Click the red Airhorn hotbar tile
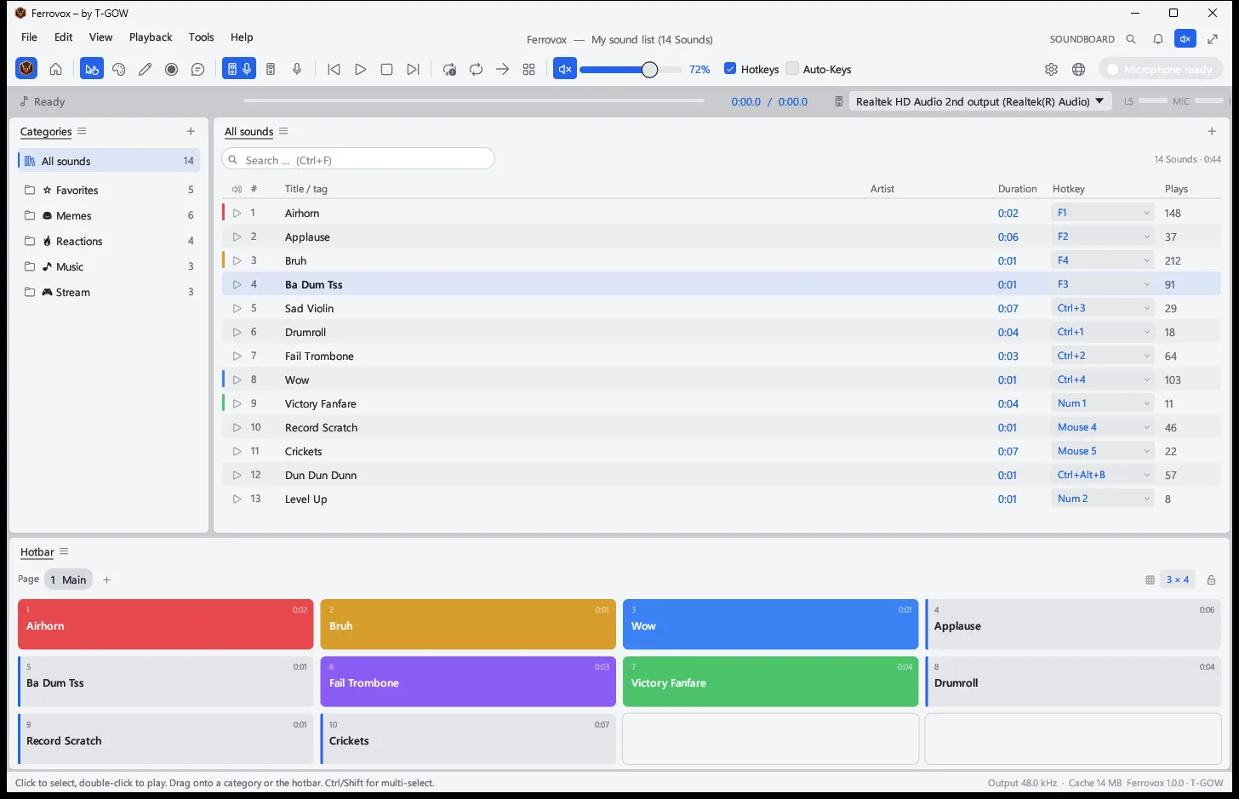Viewport: 1239px width, 799px height. (x=166, y=625)
